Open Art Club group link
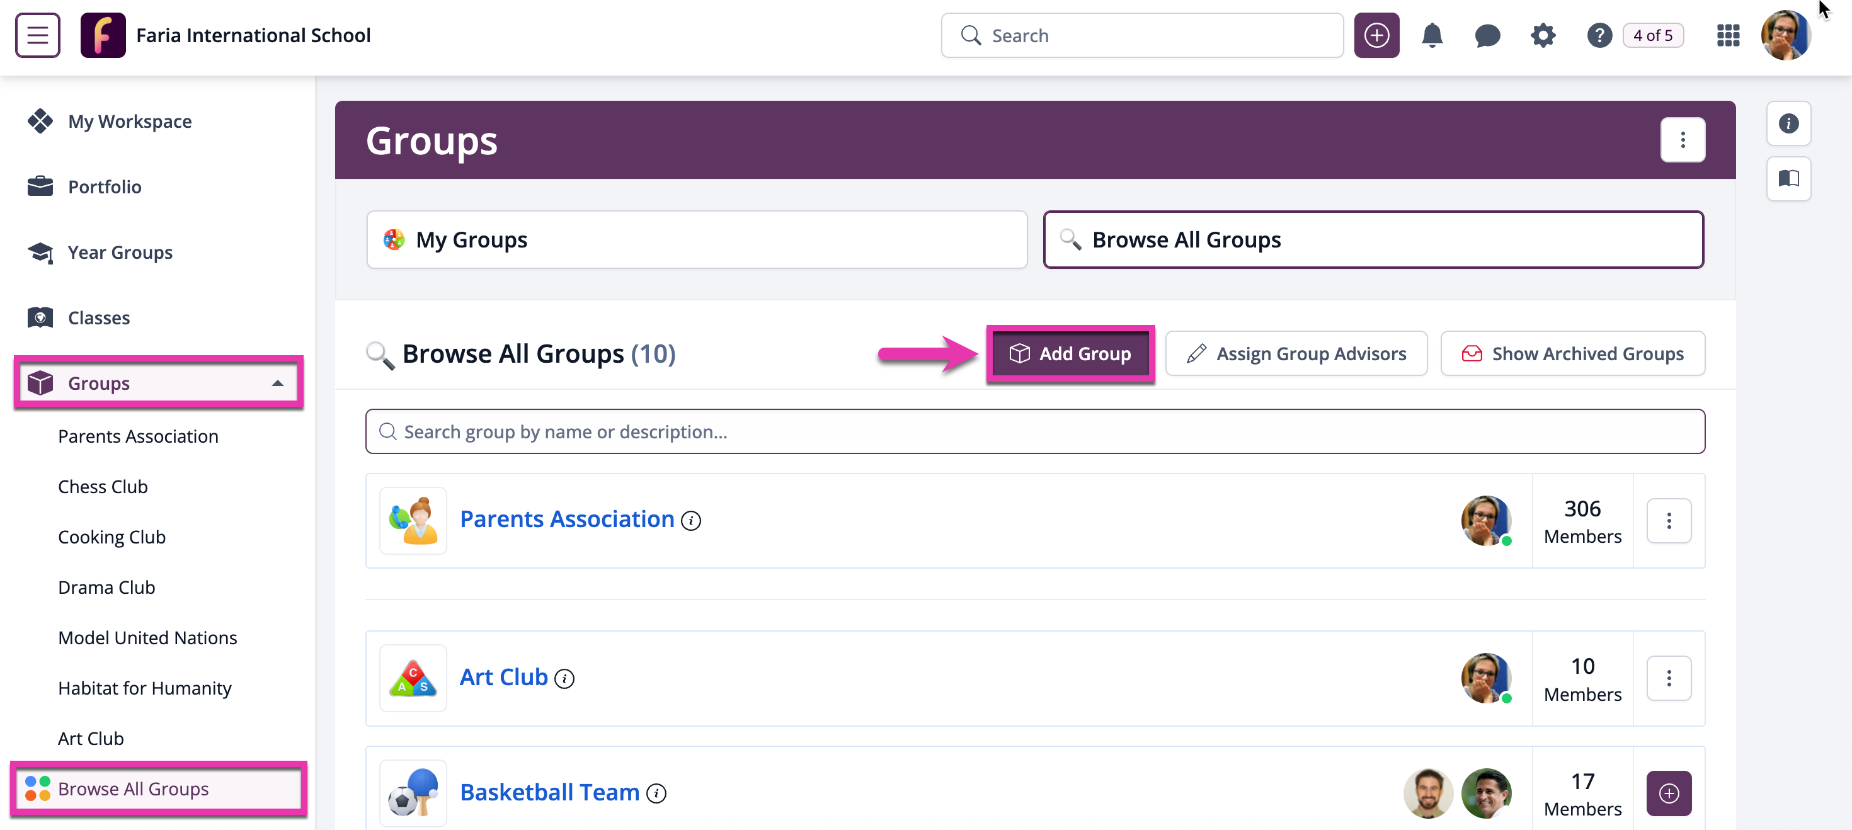 tap(503, 676)
